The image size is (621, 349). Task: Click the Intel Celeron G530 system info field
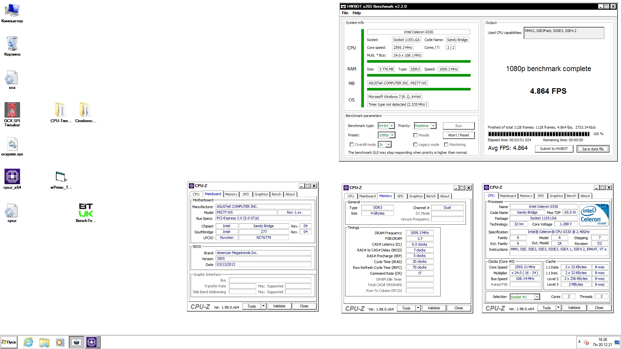418,32
